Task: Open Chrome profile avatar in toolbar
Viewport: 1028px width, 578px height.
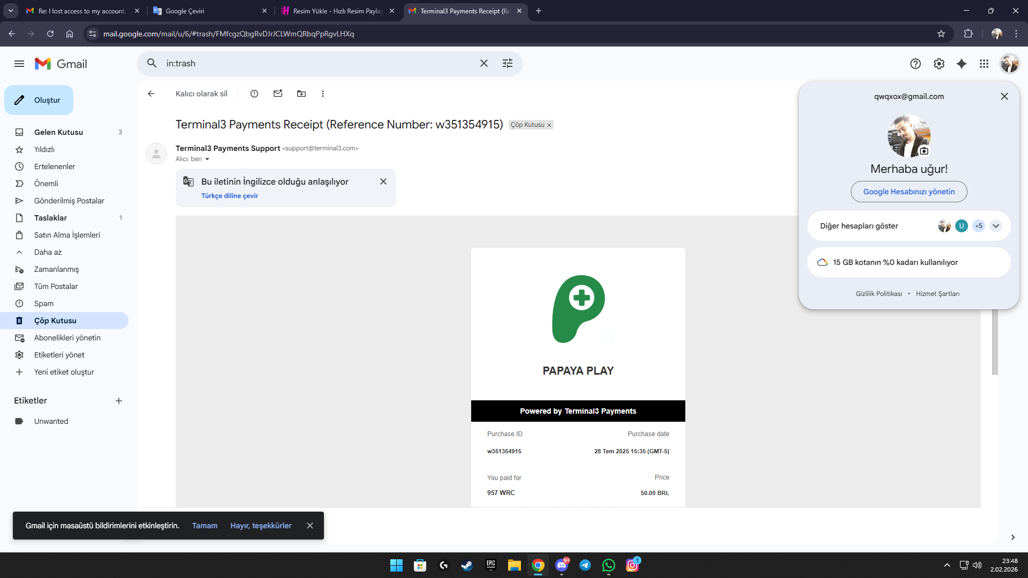Action: (997, 34)
